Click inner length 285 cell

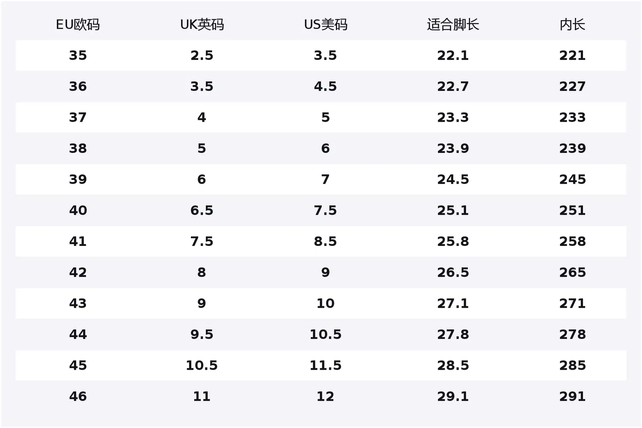point(572,365)
